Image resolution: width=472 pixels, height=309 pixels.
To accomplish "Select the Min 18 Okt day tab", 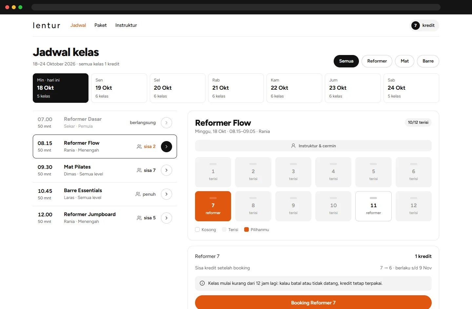I will 61,88.
